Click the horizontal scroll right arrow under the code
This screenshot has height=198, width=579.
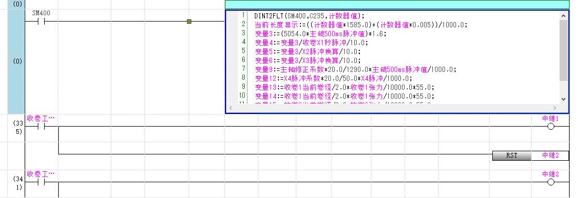coord(555,108)
